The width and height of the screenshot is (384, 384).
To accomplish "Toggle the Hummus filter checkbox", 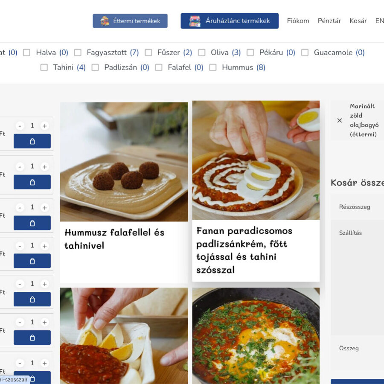I will point(213,67).
